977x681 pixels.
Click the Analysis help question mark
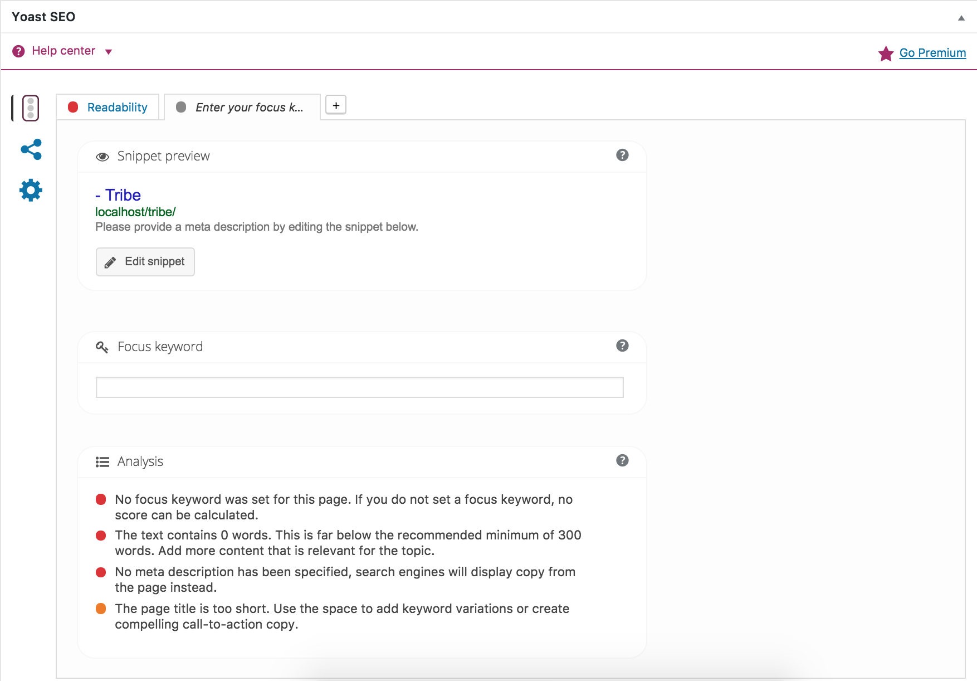point(622,460)
